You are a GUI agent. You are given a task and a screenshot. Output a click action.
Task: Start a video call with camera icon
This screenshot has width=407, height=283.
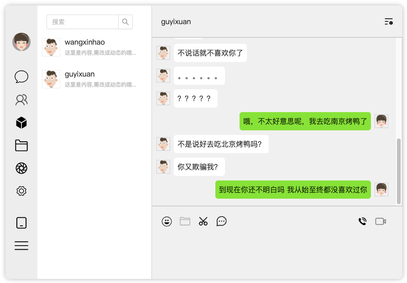point(381,221)
